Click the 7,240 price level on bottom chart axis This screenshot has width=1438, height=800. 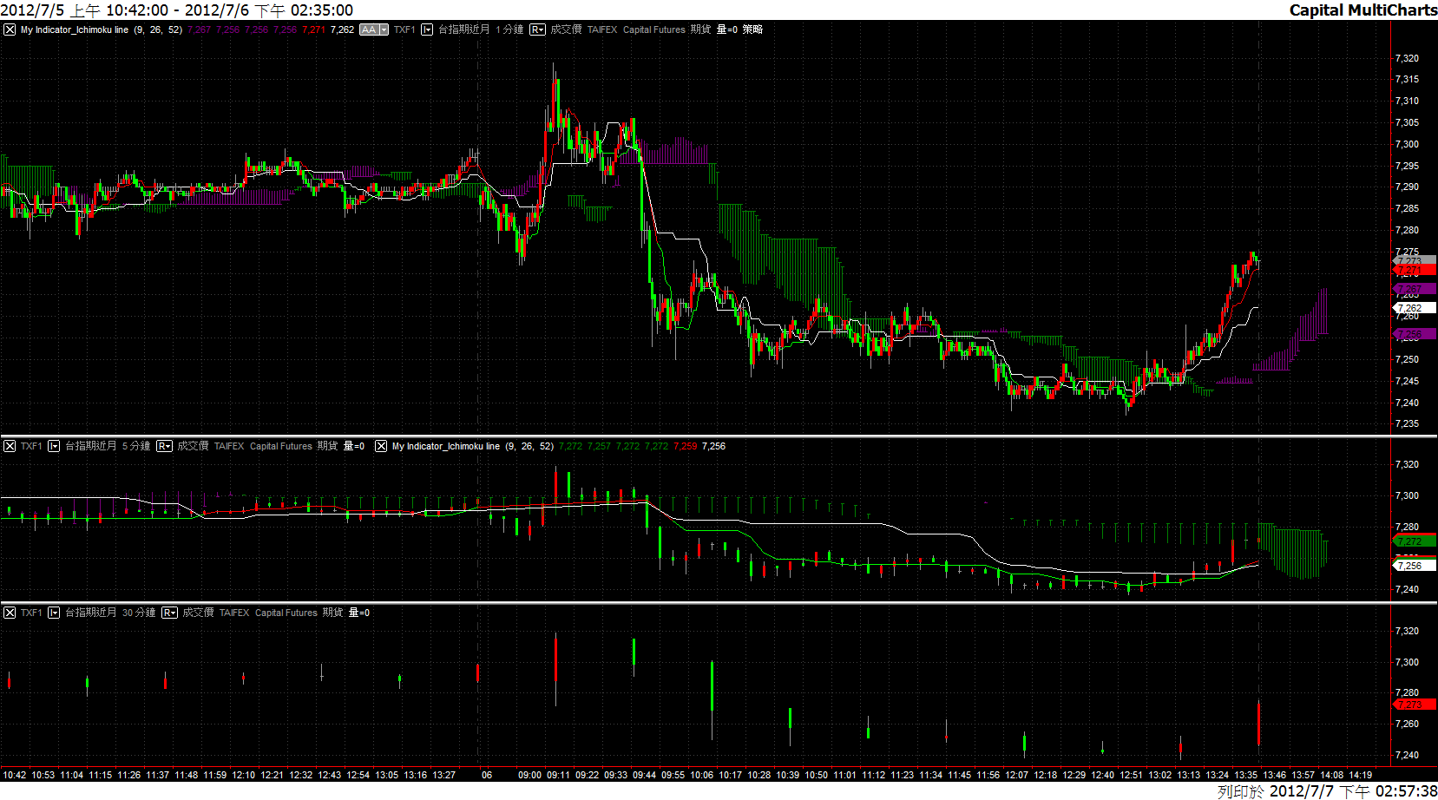click(1407, 755)
